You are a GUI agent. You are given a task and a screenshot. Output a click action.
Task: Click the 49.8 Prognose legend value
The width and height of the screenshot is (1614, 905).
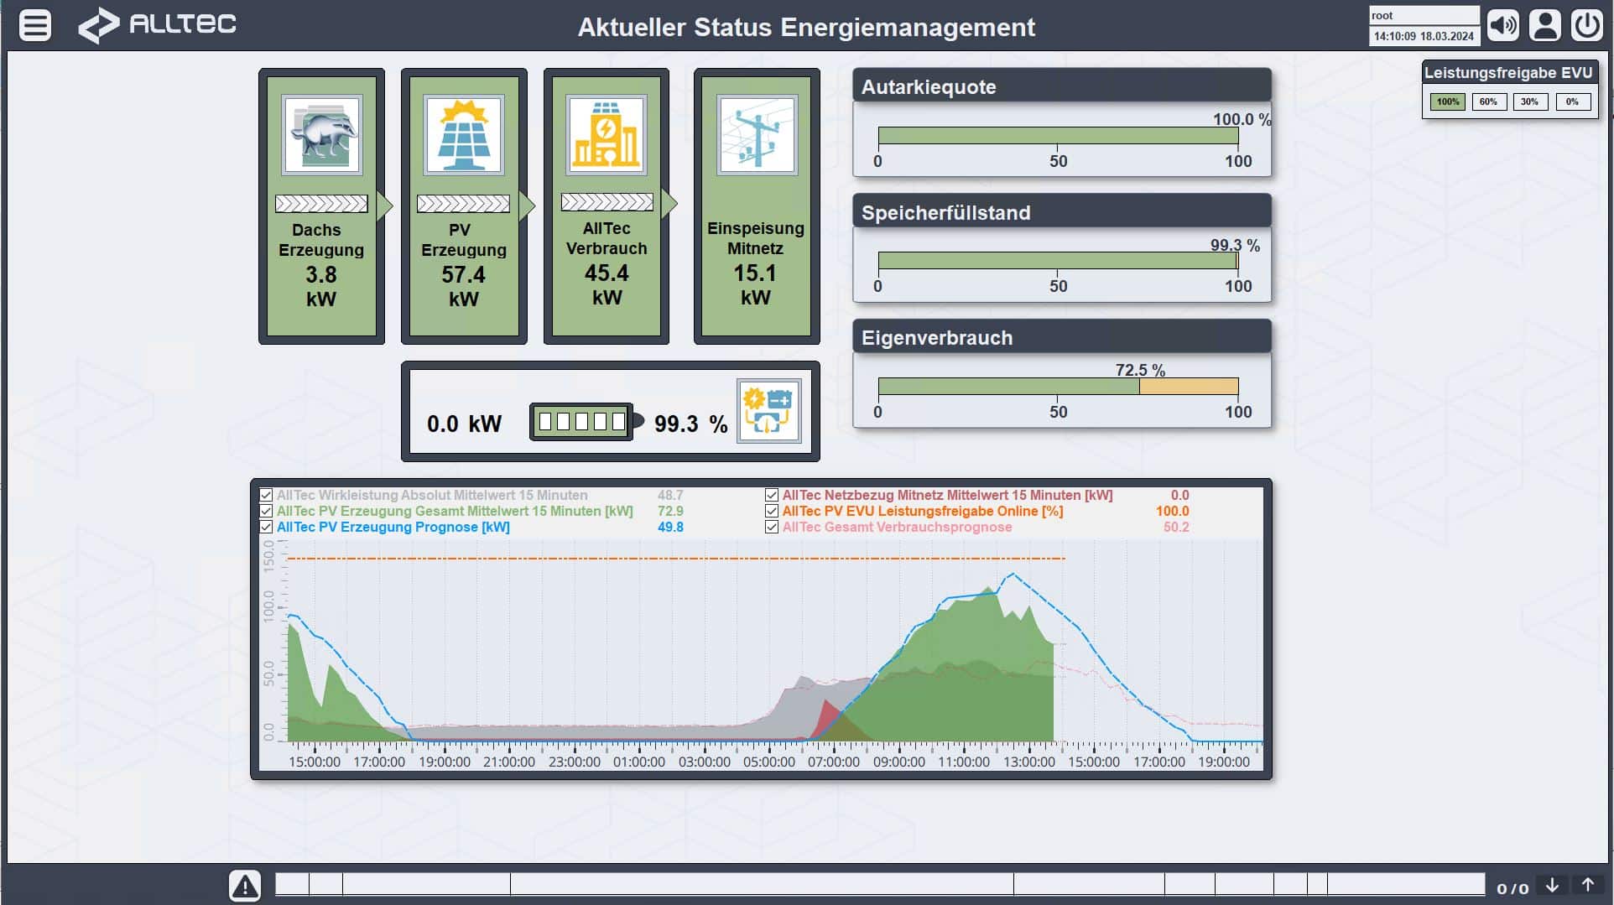pos(670,528)
